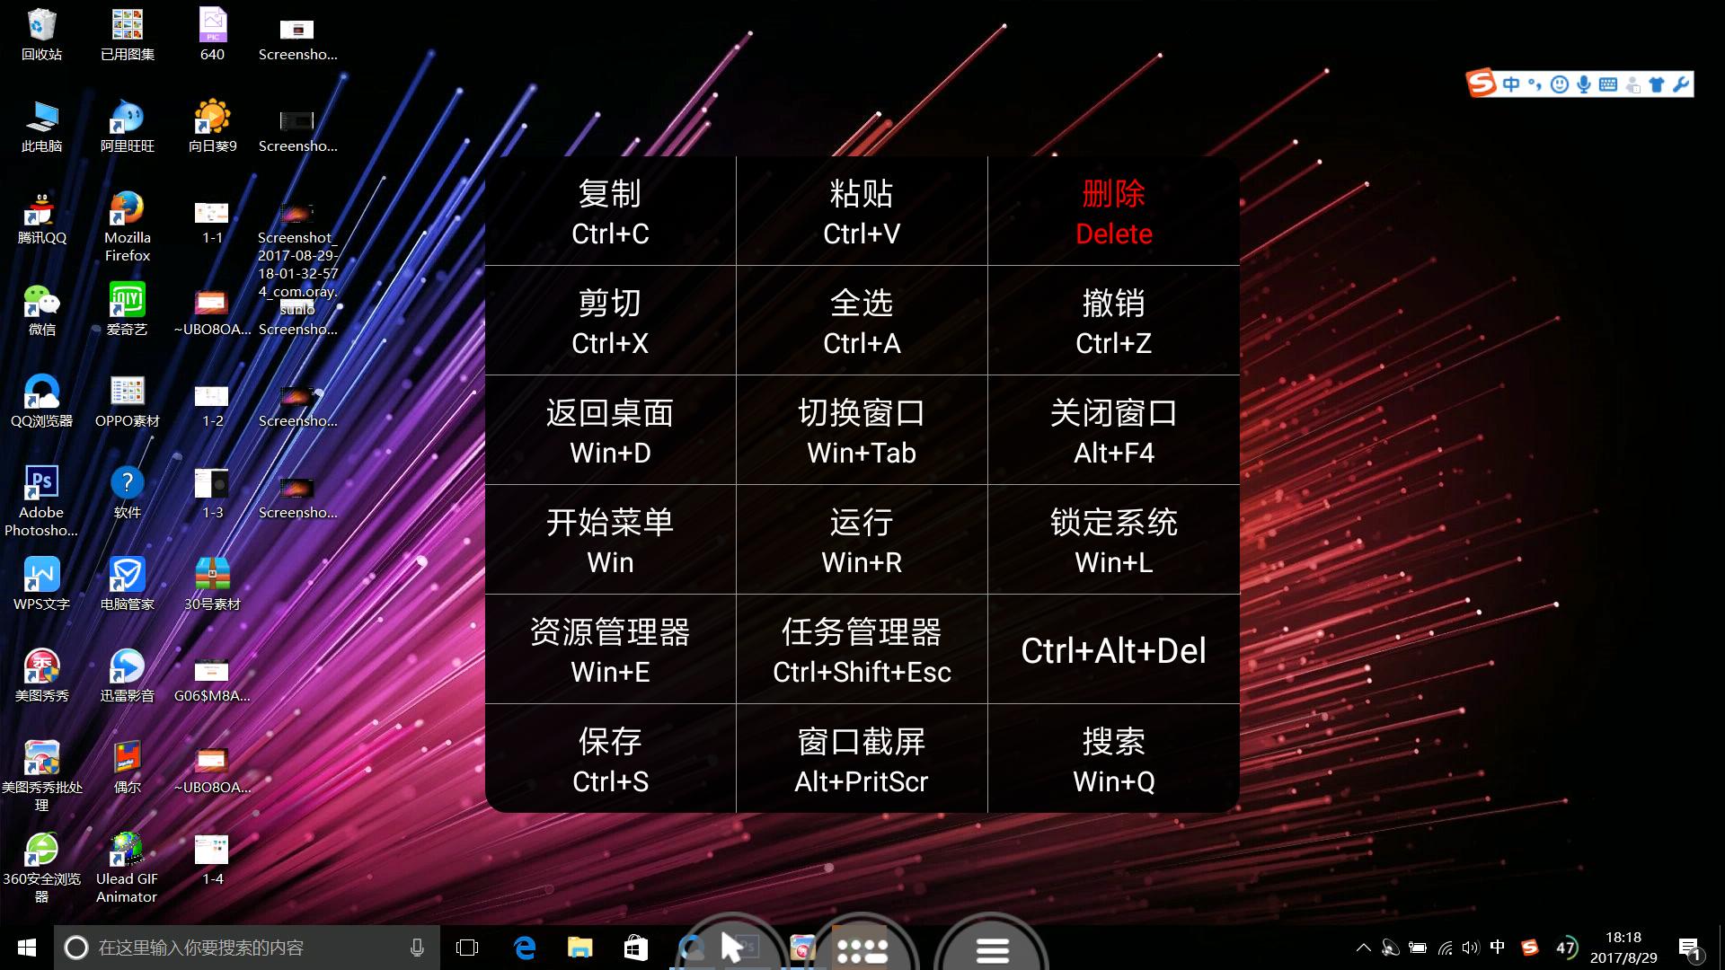Trigger 删除 Delete shortcut in the panel
Image resolution: width=1725 pixels, height=970 pixels.
point(1113,211)
